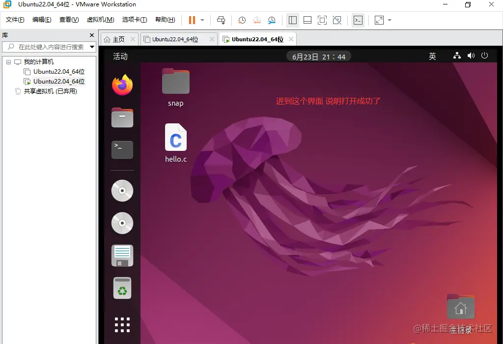The image size is (503, 344).
Task: Close the active Ubuntu22.04_64位 tab
Action: coord(291,39)
